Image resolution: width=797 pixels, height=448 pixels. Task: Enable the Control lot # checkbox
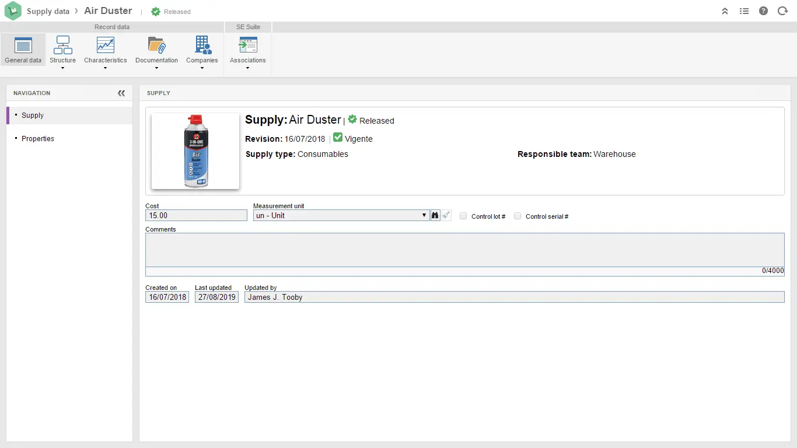(x=463, y=216)
